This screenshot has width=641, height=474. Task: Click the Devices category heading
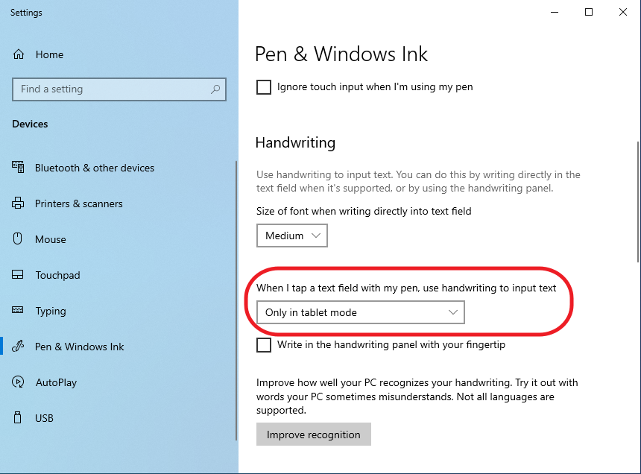point(30,124)
